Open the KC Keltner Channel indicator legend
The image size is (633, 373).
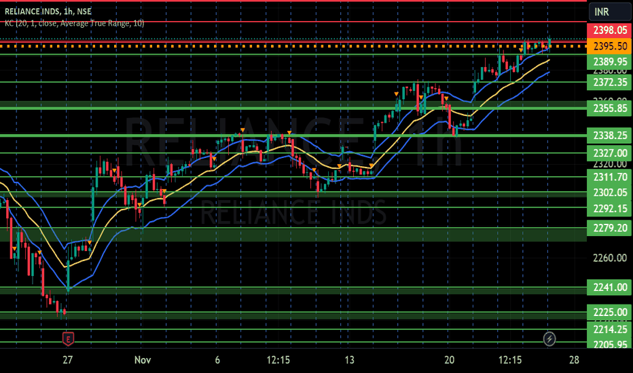coord(74,23)
